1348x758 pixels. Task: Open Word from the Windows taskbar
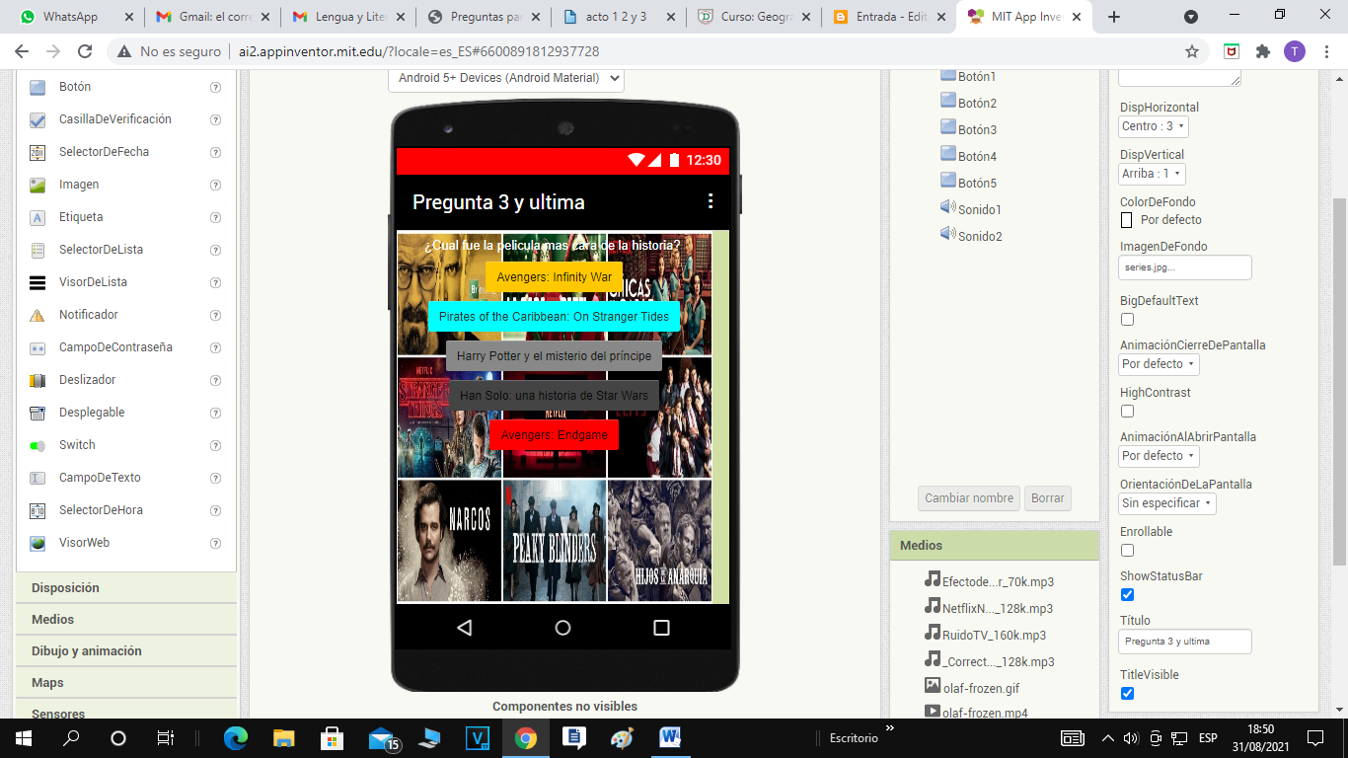pyautogui.click(x=670, y=737)
